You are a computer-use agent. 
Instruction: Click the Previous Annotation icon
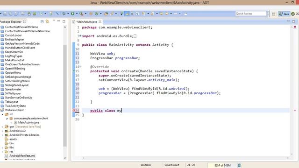pos(152,14)
